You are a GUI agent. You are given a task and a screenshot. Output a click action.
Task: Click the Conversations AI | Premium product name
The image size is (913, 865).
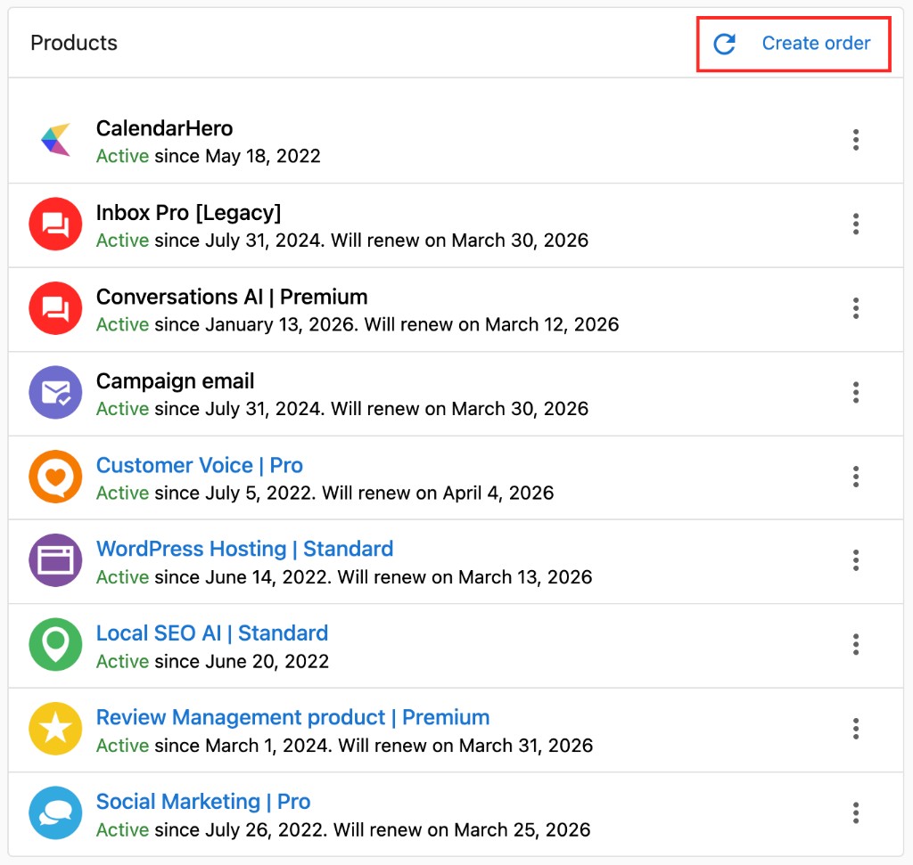pos(232,298)
